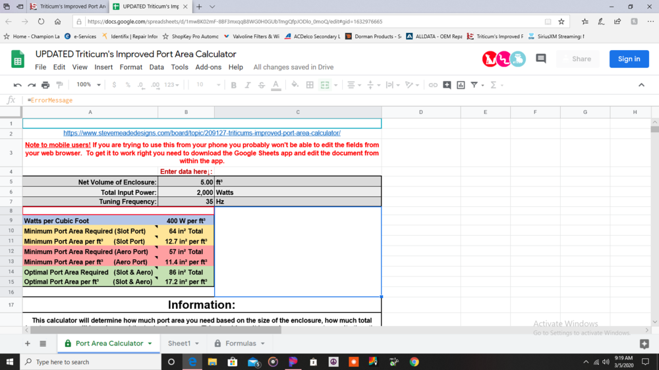Format as currency dollar icon

pos(114,85)
